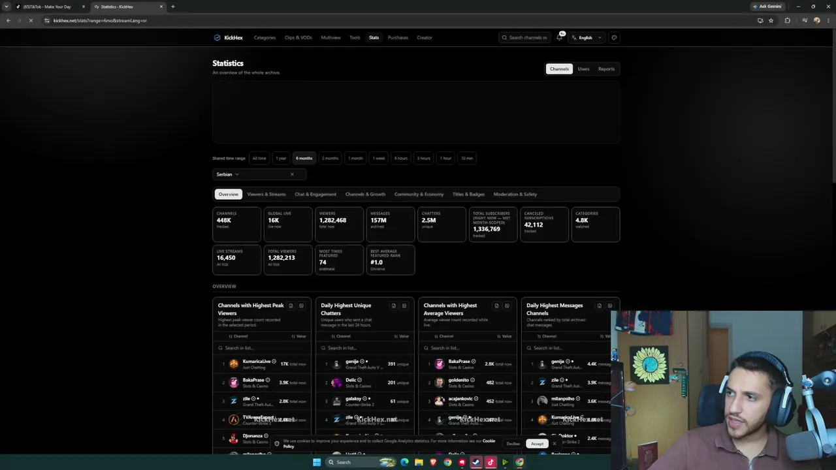Screen dimensions: 836x470
Task: Select the 6 months time range
Action: click(304, 158)
